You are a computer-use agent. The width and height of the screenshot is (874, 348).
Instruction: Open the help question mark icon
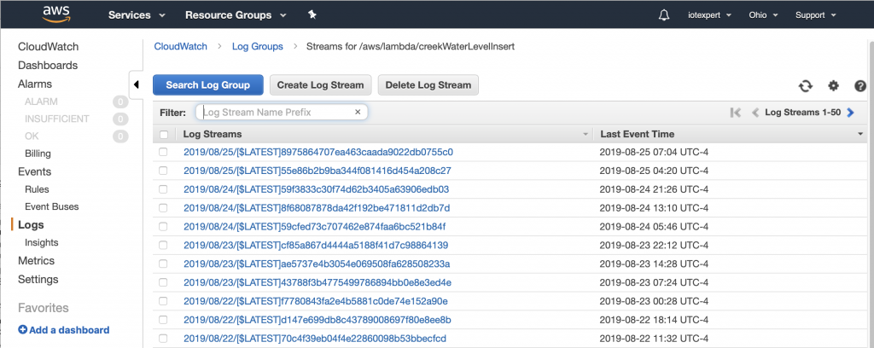(860, 86)
